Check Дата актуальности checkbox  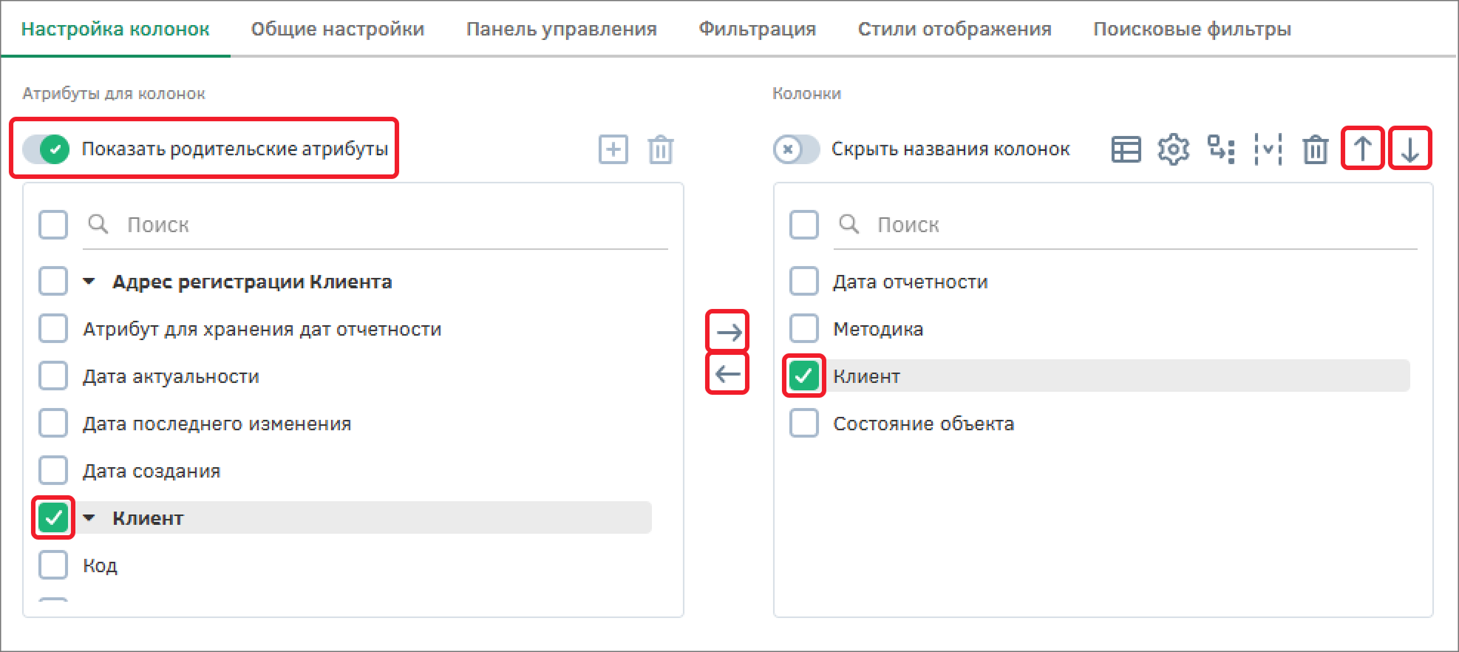click(53, 376)
